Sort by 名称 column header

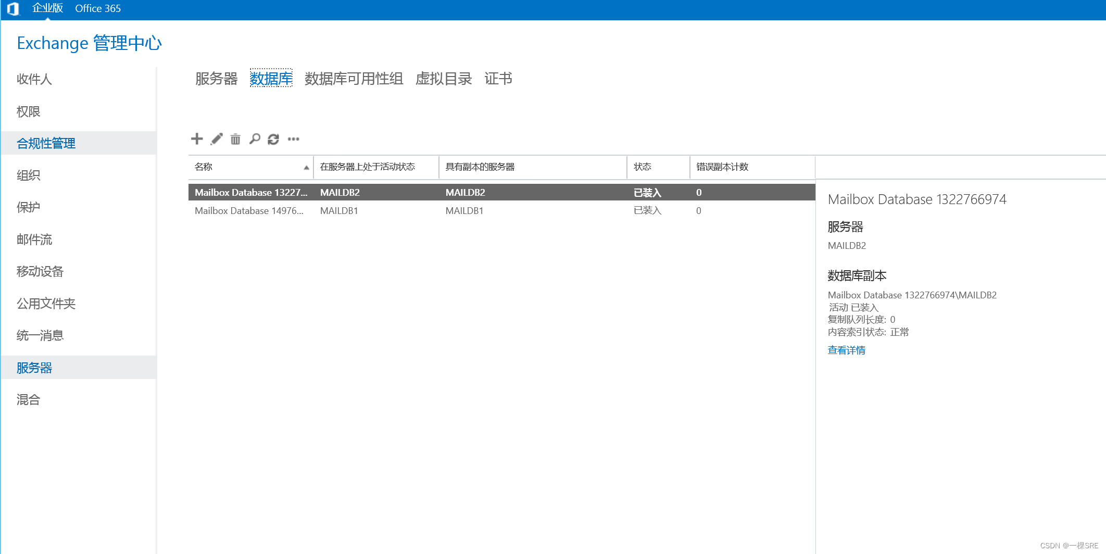tap(250, 167)
